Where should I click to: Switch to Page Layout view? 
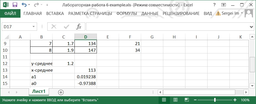(175, 100)
